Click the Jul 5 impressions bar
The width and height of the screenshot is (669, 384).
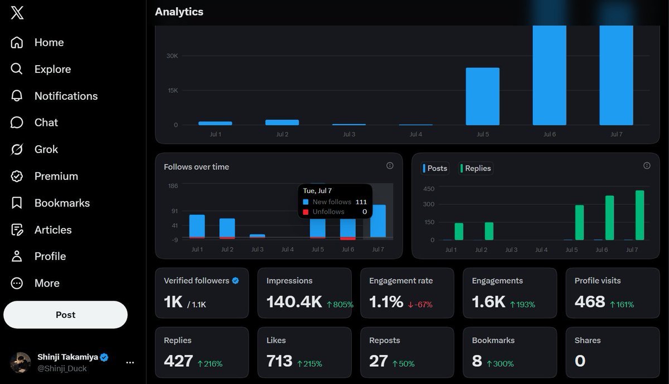pyautogui.click(x=483, y=96)
